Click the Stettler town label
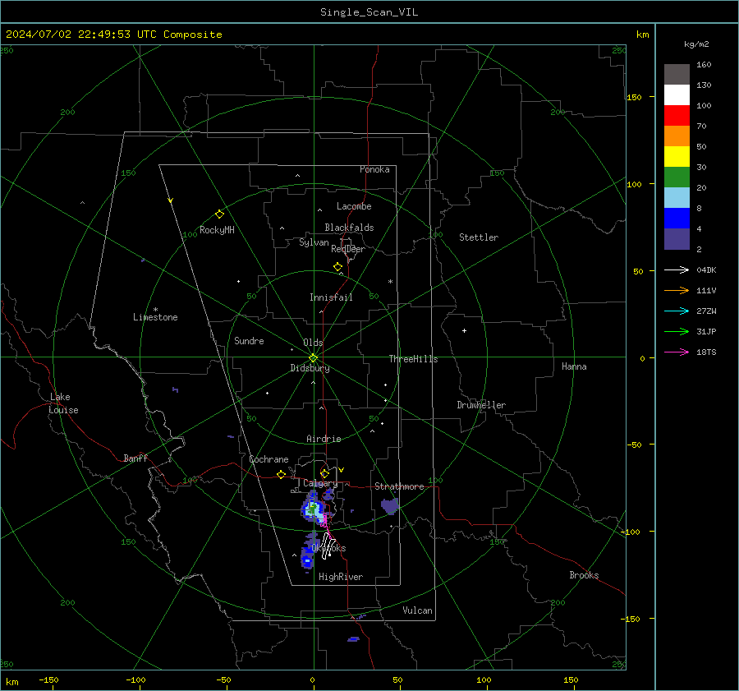Screen dimensions: 739x691 [479, 237]
